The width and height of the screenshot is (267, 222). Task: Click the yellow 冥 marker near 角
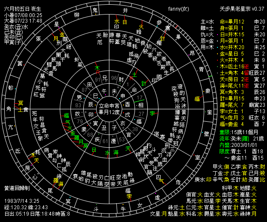(20, 103)
